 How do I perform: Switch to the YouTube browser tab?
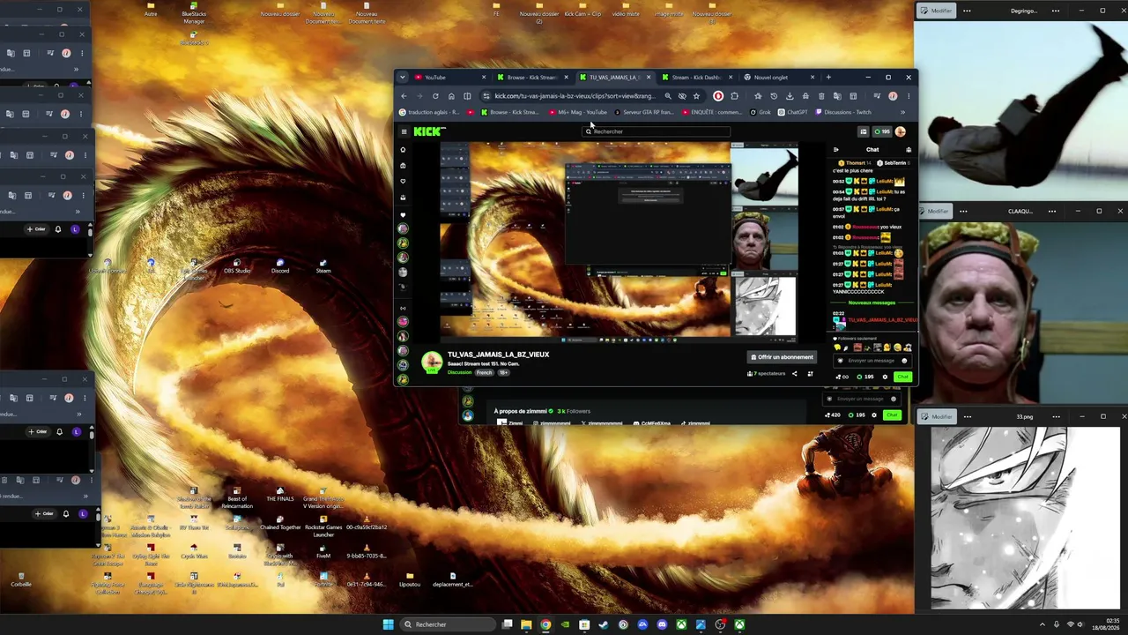point(449,77)
